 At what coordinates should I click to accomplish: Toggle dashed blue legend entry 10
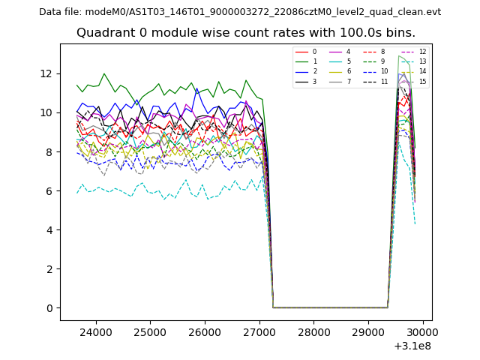(370, 71)
